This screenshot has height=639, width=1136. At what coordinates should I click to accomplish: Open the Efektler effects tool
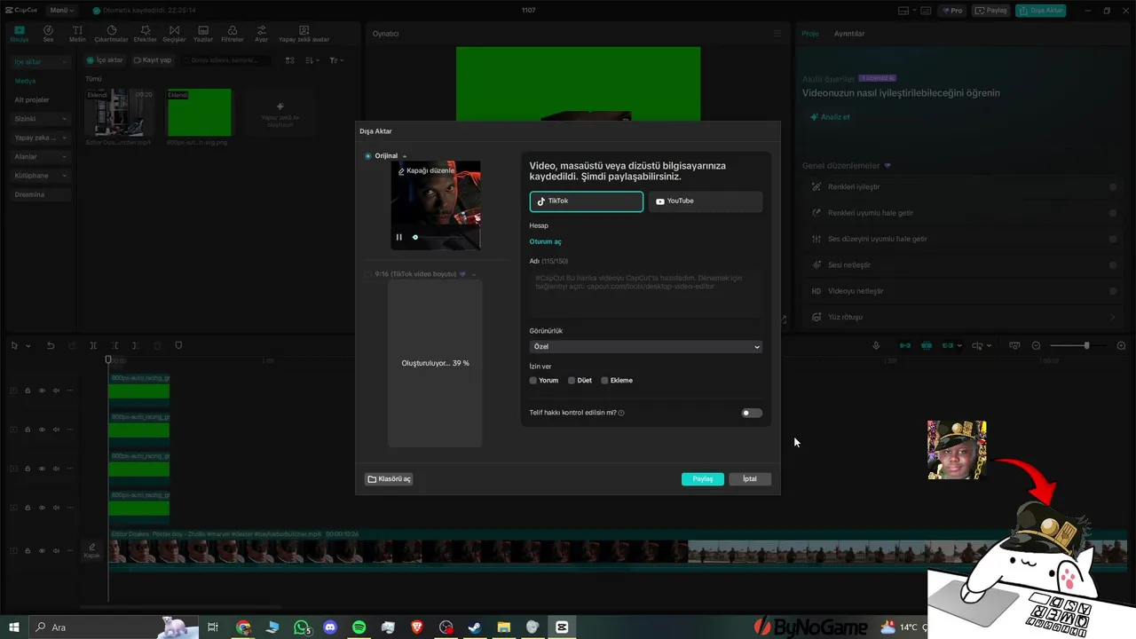(x=145, y=34)
